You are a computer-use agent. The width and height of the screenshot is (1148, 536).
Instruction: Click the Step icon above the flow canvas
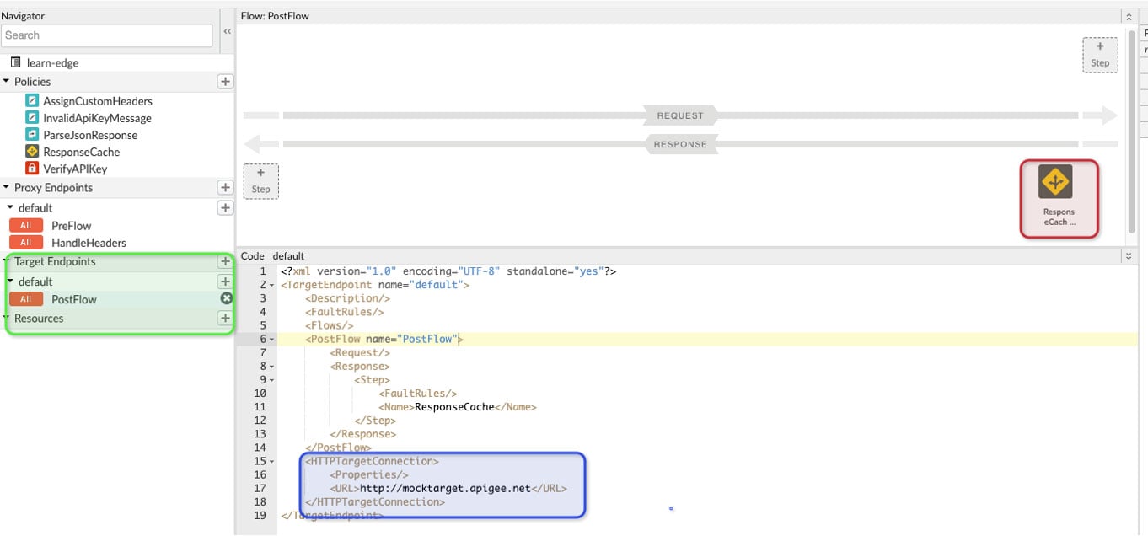click(x=1100, y=54)
